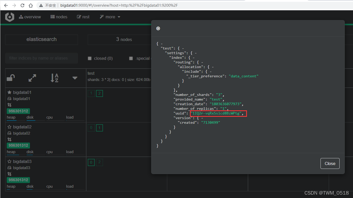Viewport: 353px width, 198px height.
Task: Focus the filter indices by name input
Action: point(42,58)
